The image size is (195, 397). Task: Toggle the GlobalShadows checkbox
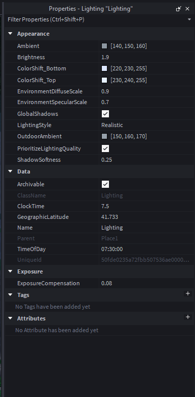[105, 114]
